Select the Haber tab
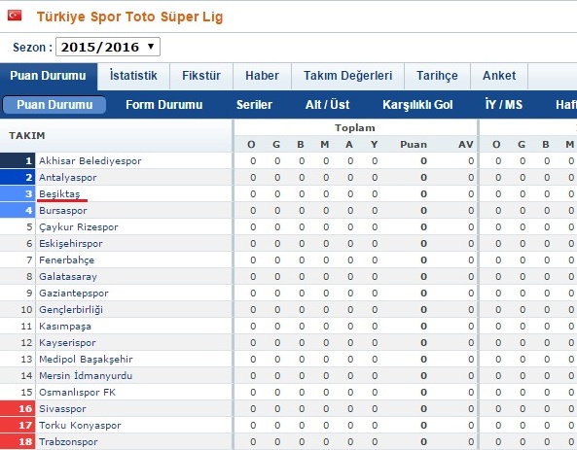Image resolution: width=577 pixels, height=450 pixels. click(x=262, y=76)
